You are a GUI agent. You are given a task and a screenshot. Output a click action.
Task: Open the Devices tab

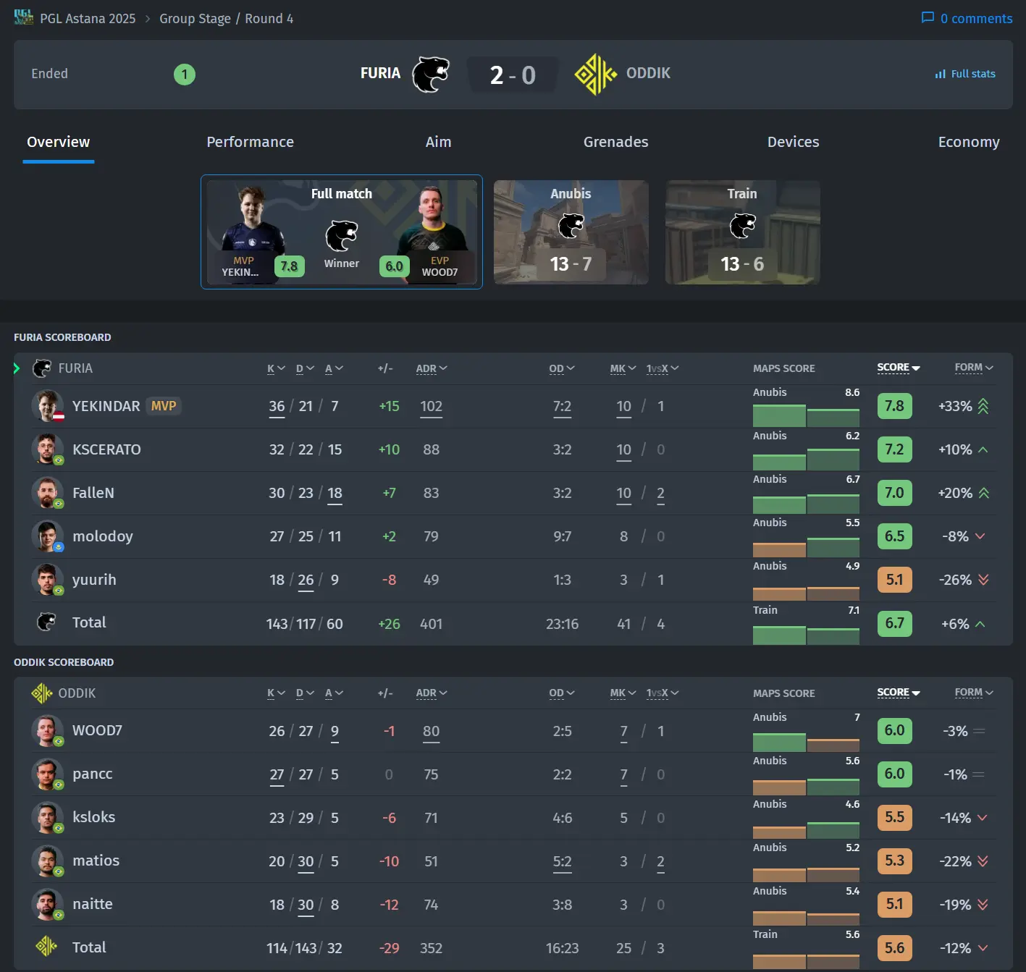pyautogui.click(x=793, y=142)
